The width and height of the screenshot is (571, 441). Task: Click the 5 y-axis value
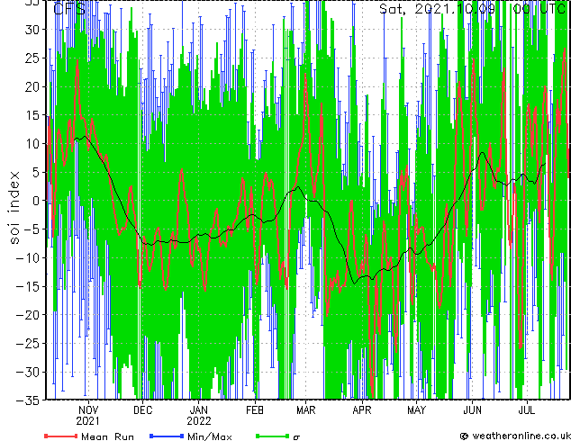tap(36, 172)
